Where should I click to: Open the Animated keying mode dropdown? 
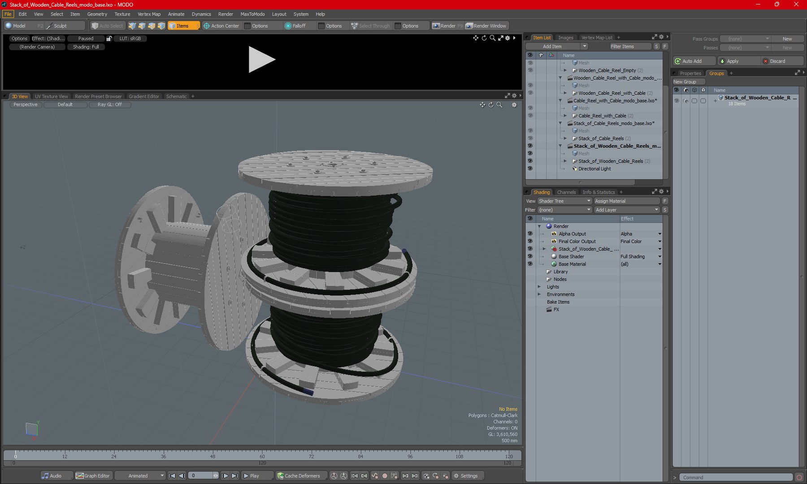point(141,476)
